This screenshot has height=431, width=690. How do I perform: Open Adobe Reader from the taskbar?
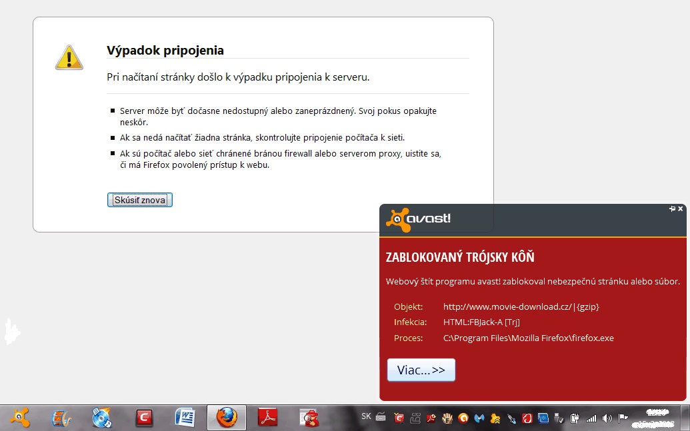[x=268, y=418]
